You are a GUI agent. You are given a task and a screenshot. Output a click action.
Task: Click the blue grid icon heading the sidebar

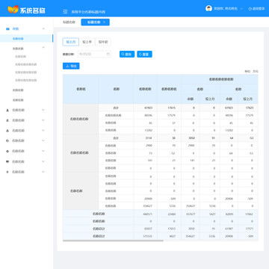[7, 28]
